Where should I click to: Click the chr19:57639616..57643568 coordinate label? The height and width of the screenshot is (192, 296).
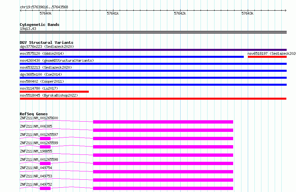pos(44,7)
